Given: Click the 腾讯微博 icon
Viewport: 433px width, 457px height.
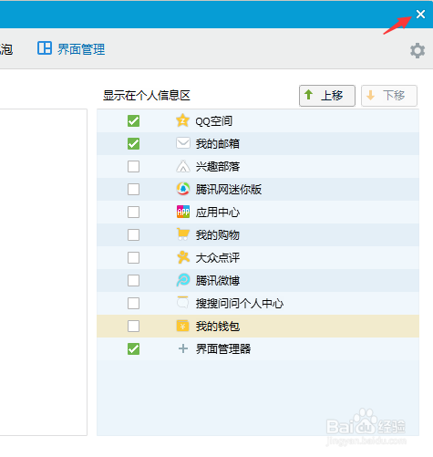Looking at the screenshot, I should (x=183, y=280).
